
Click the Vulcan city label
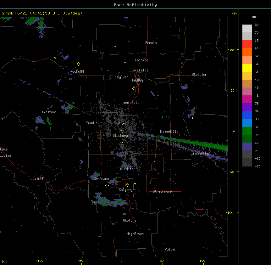[x=171, y=249]
